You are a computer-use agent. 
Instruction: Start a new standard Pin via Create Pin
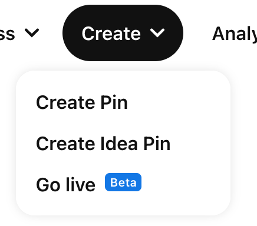coord(123,102)
